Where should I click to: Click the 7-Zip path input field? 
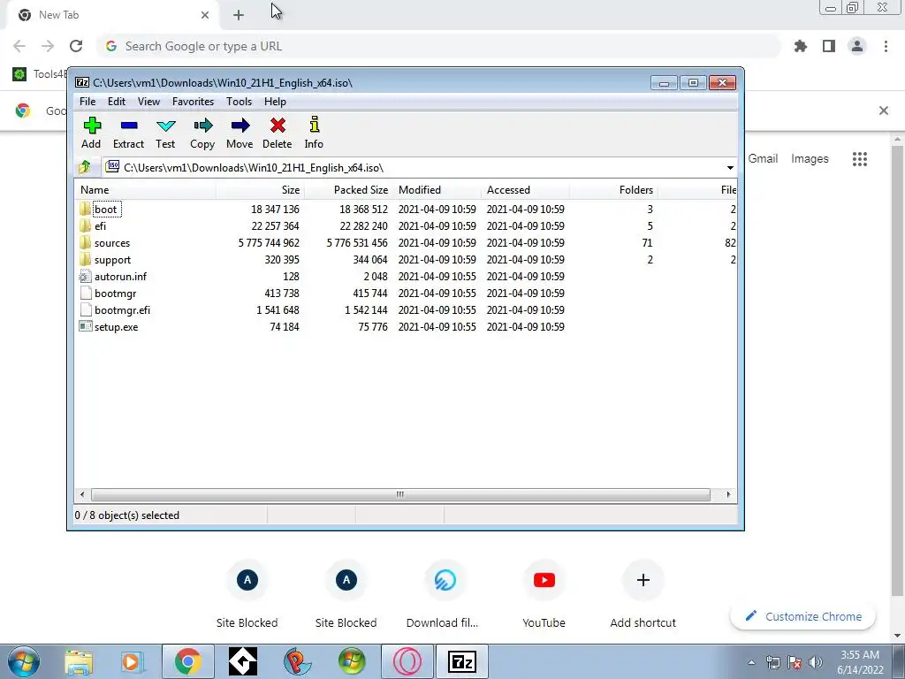(419, 167)
